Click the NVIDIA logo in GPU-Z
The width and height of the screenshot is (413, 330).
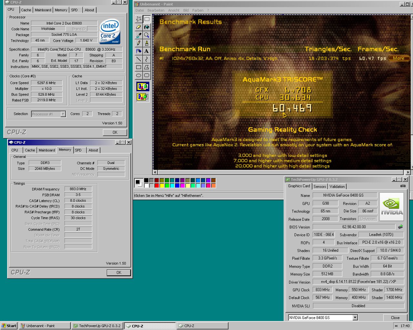point(392,207)
